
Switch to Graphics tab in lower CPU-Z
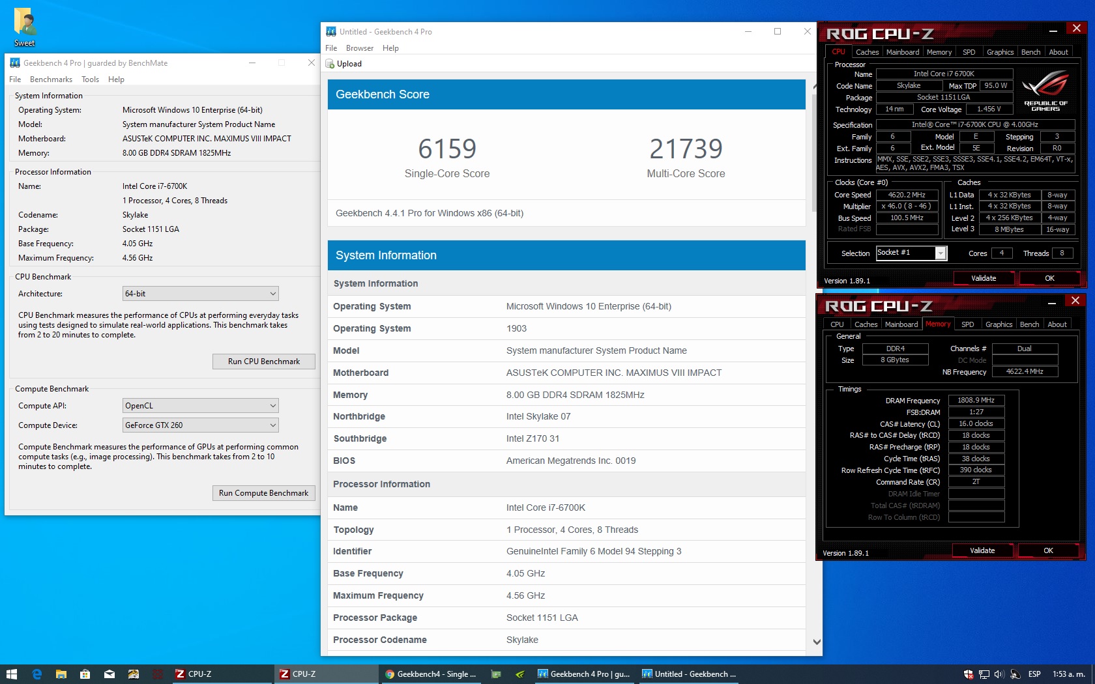(x=999, y=324)
